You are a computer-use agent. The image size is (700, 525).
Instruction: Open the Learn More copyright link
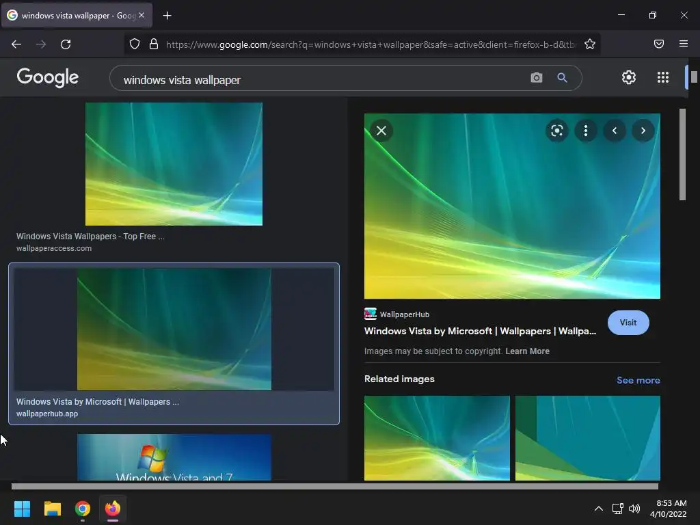tap(527, 351)
